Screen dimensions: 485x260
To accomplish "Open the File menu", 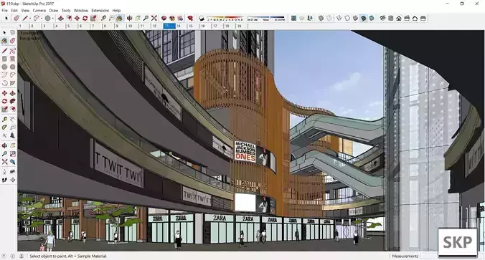I will (x=4, y=11).
